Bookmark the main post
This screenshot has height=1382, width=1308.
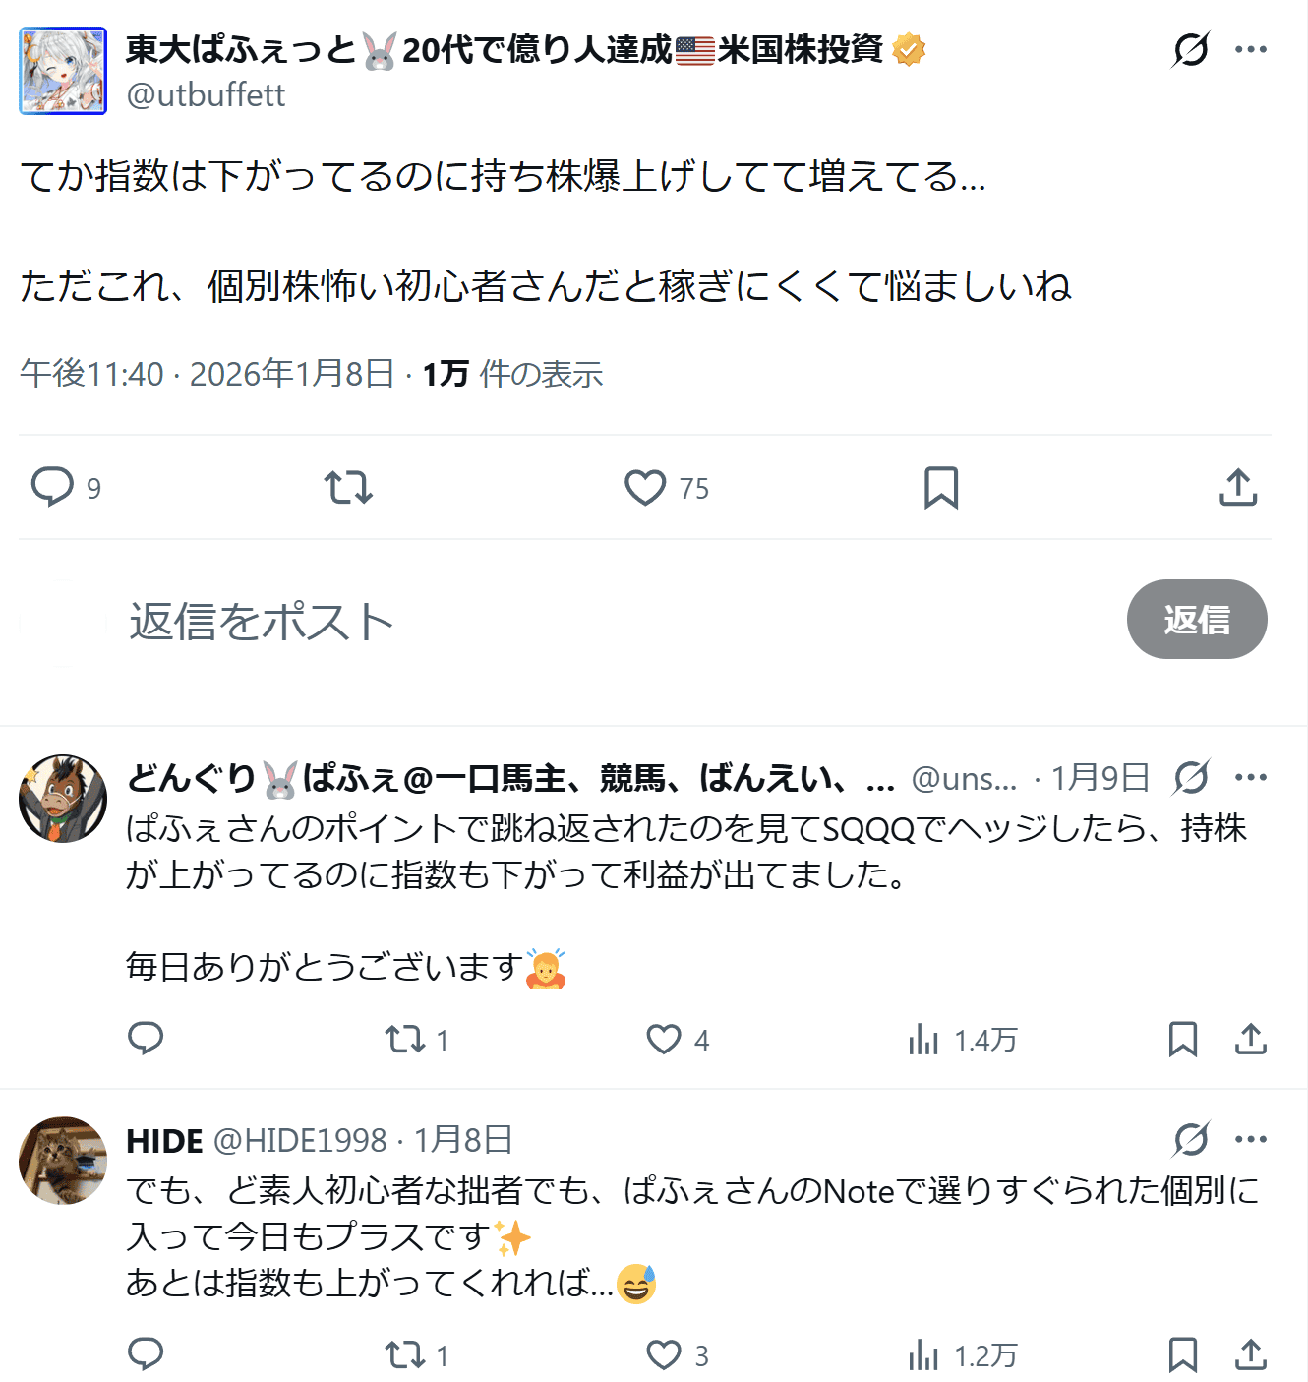941,487
